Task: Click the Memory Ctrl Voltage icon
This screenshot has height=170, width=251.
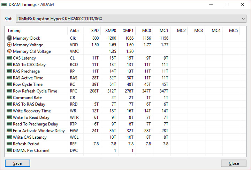Action: click(x=9, y=52)
